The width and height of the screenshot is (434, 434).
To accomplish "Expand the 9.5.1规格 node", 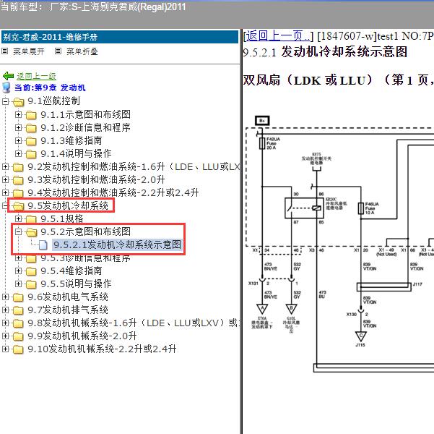I will point(18,218).
